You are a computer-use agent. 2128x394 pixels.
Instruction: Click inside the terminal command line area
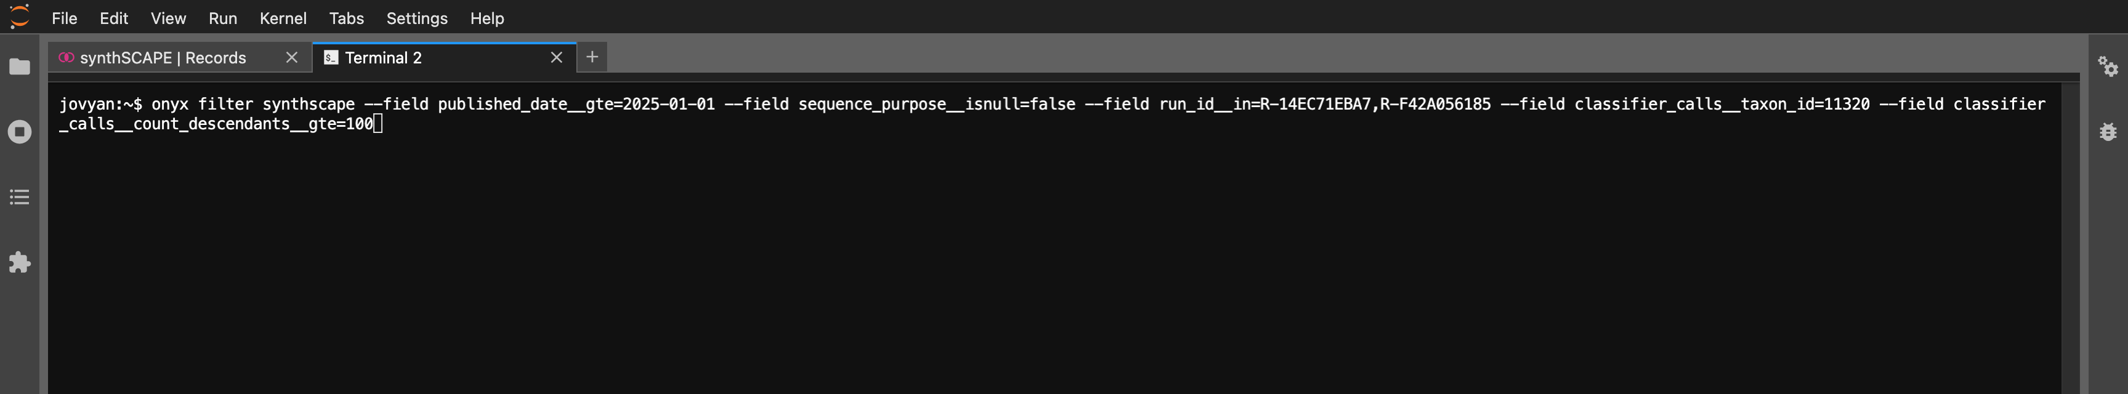click(x=1054, y=114)
